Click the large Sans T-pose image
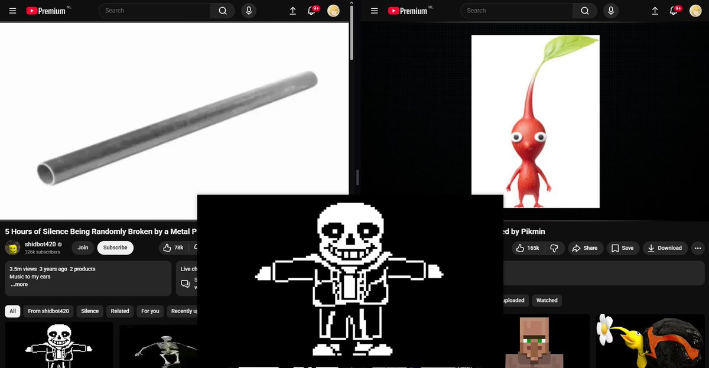Screen dimensions: 709x368 tap(350, 281)
